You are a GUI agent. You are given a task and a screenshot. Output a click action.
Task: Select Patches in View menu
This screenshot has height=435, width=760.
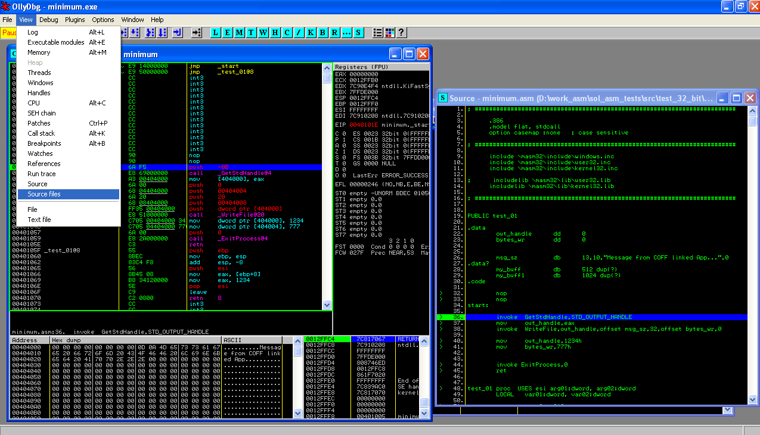click(x=69, y=123)
